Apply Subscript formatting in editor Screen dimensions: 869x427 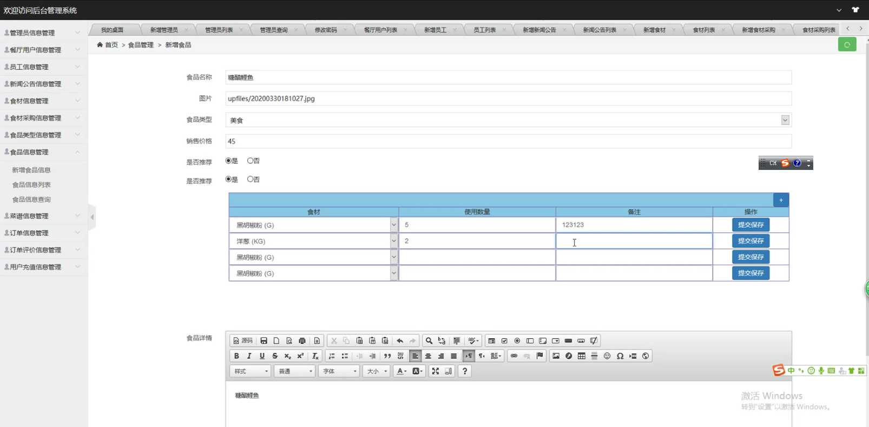pos(288,356)
